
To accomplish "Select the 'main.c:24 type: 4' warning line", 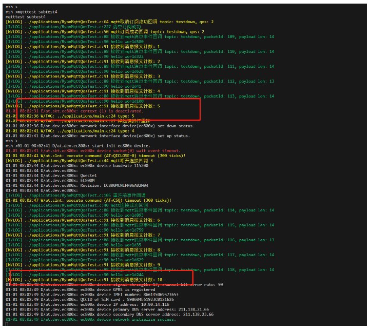I will (70, 131).
